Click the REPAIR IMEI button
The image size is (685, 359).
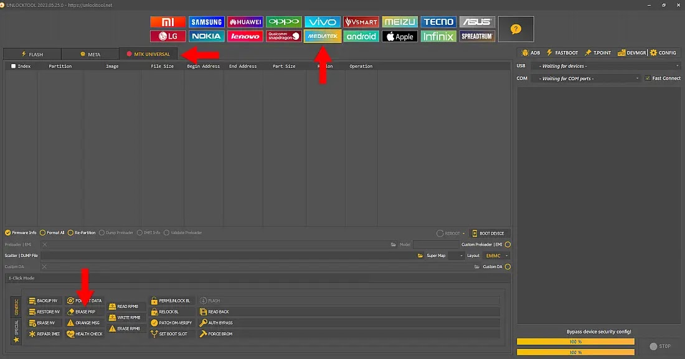pos(44,333)
